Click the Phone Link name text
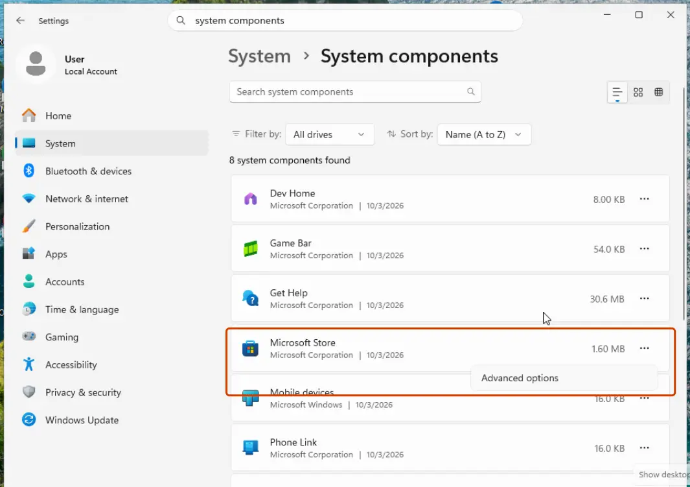Image resolution: width=690 pixels, height=487 pixels. tap(293, 442)
